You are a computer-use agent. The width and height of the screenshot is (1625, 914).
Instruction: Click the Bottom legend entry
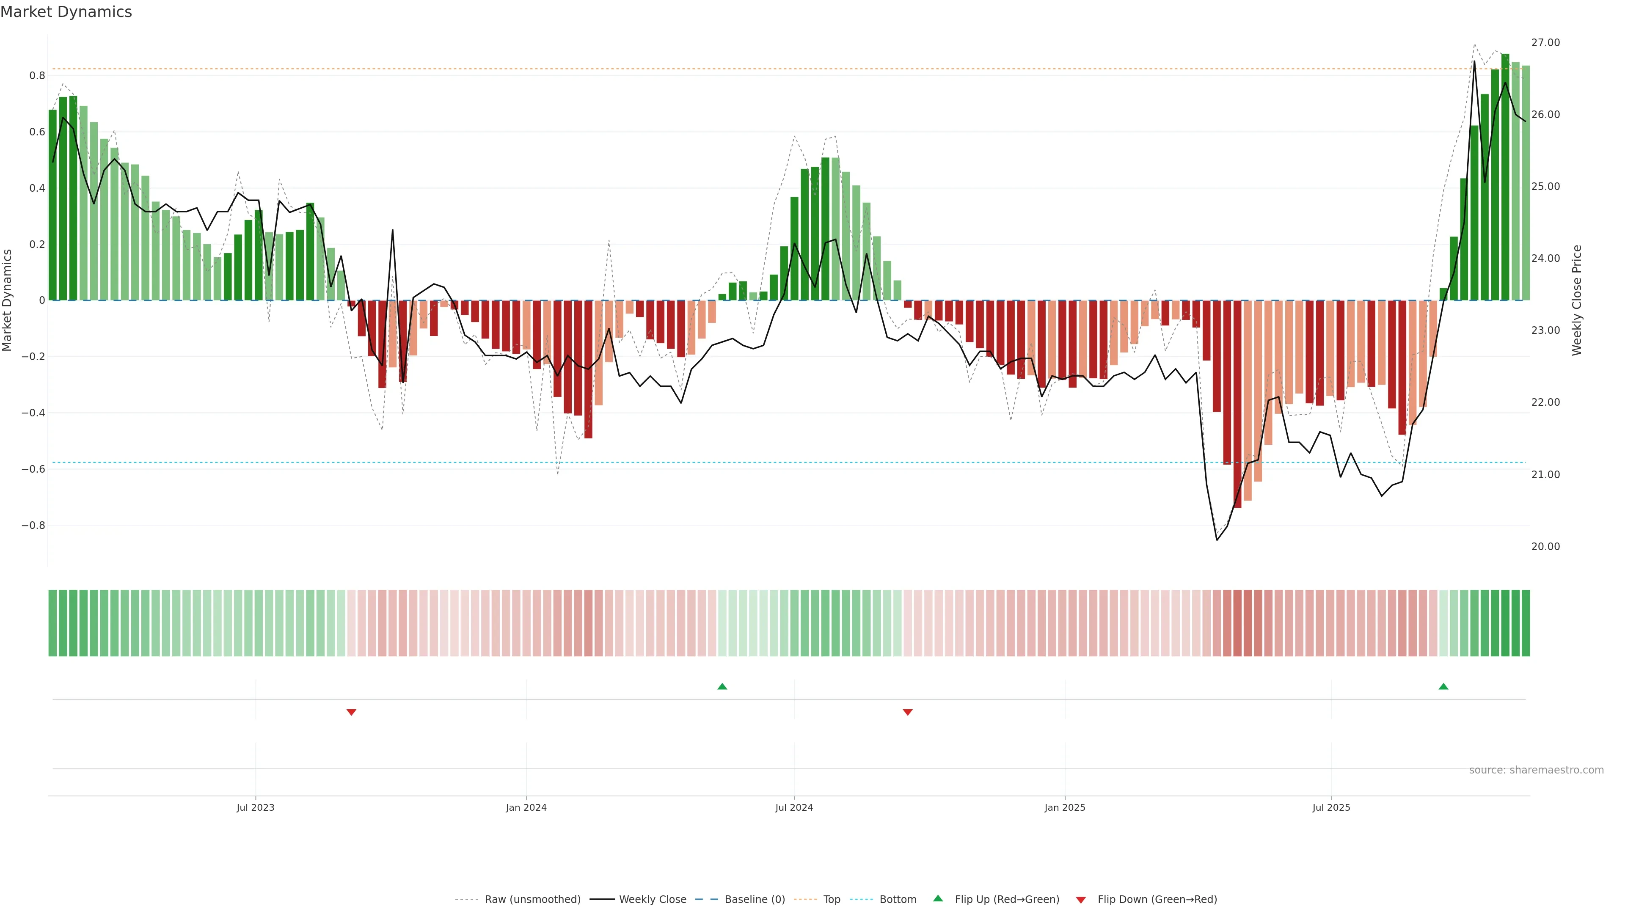(898, 900)
